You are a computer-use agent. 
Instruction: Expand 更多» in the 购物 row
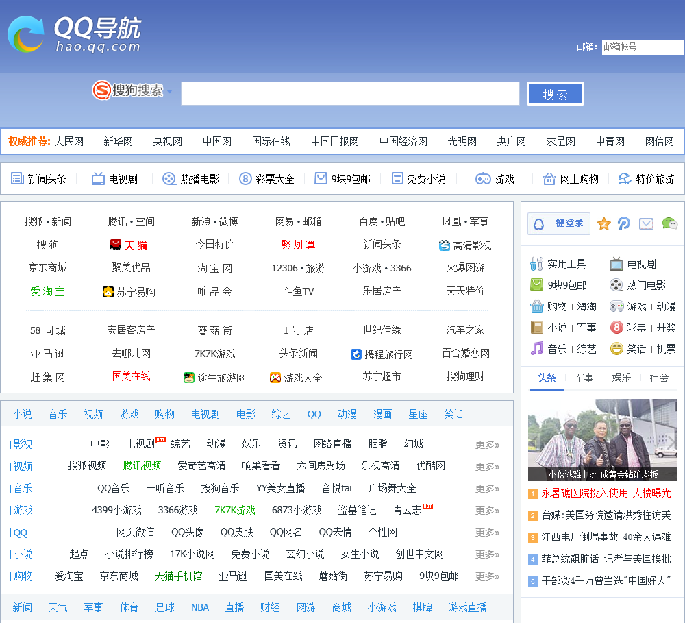[x=487, y=576]
